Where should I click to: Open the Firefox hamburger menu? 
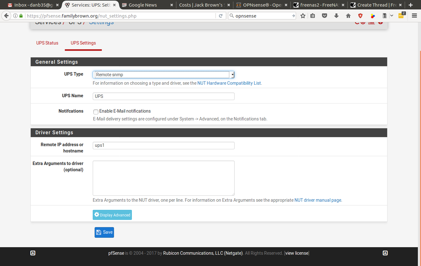click(x=414, y=16)
